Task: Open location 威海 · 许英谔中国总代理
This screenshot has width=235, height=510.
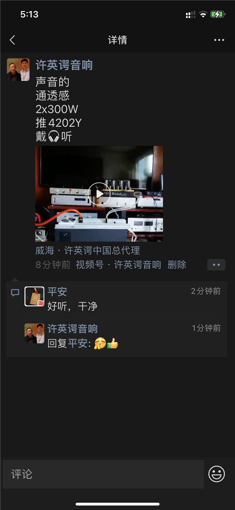Action: pos(87,250)
